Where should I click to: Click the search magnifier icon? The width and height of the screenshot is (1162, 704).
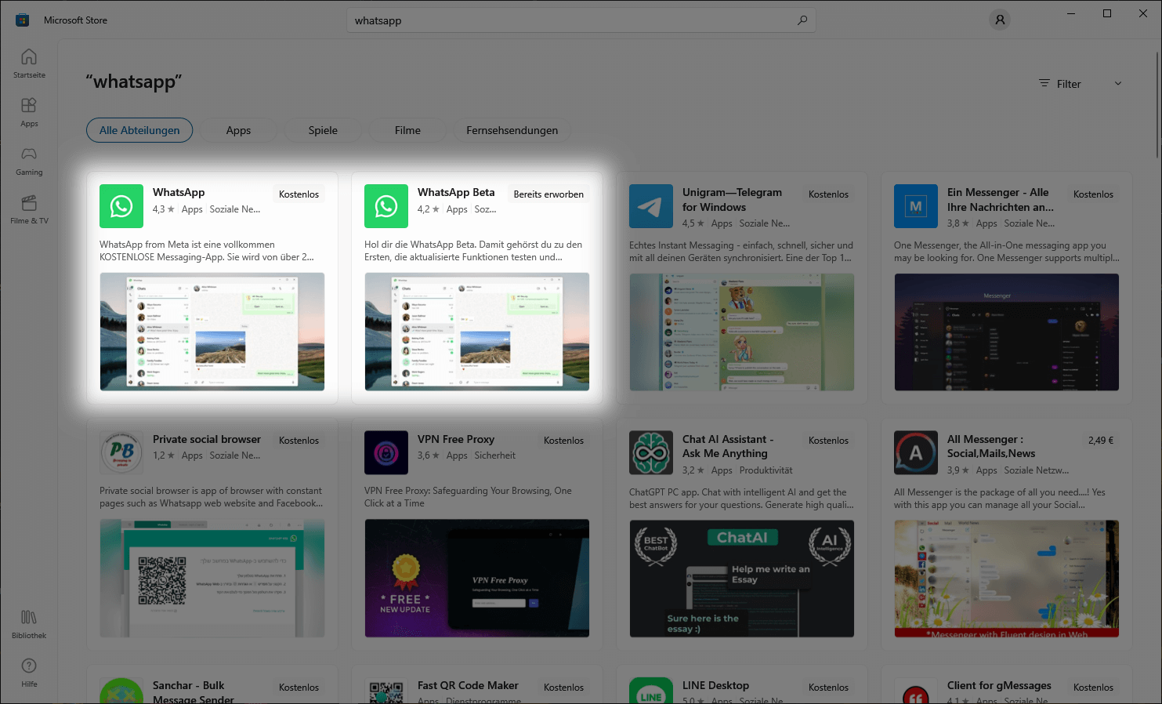[802, 20]
